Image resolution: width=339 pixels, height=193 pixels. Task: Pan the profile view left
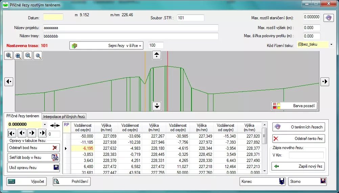[x=9, y=81]
